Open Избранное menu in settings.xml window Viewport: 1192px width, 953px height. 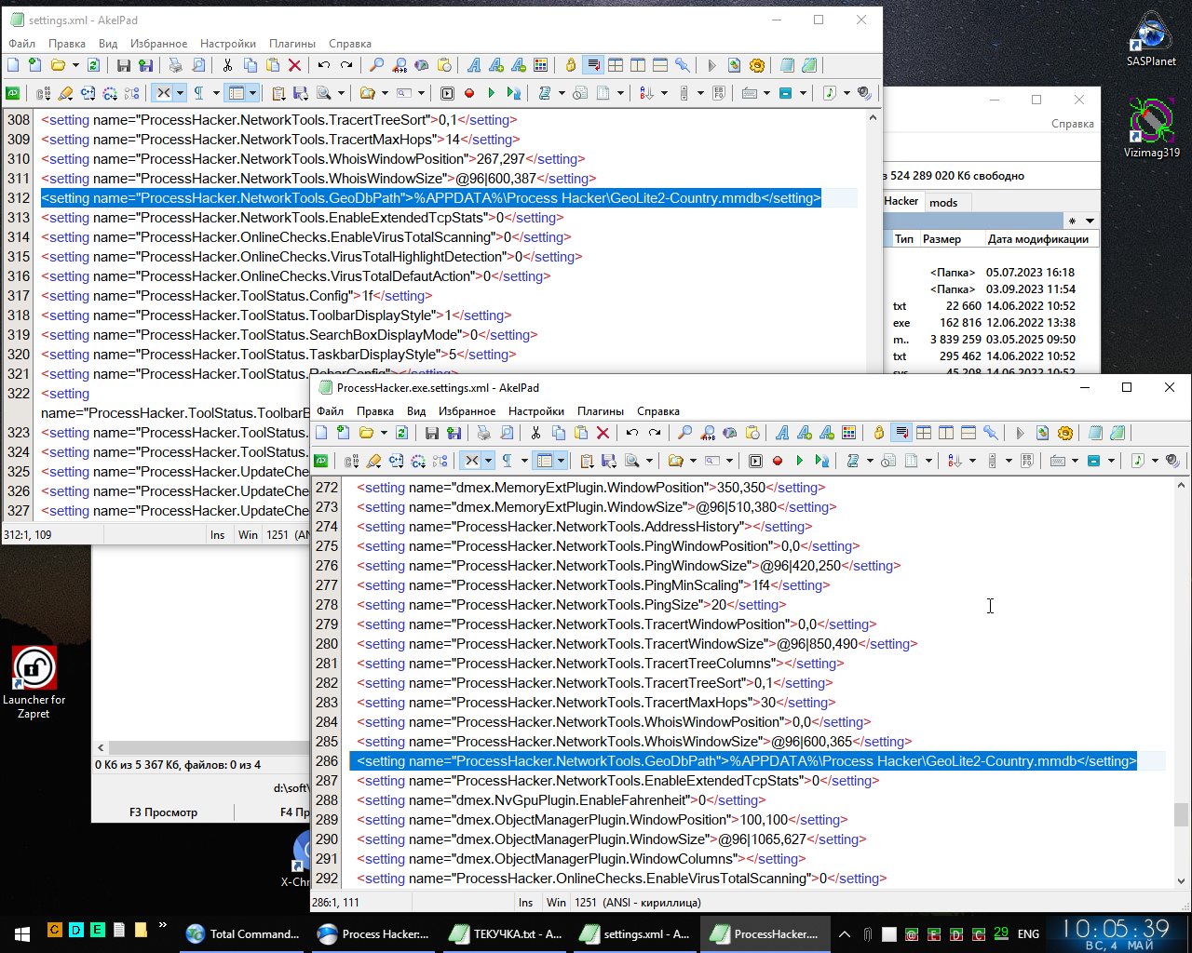click(158, 43)
